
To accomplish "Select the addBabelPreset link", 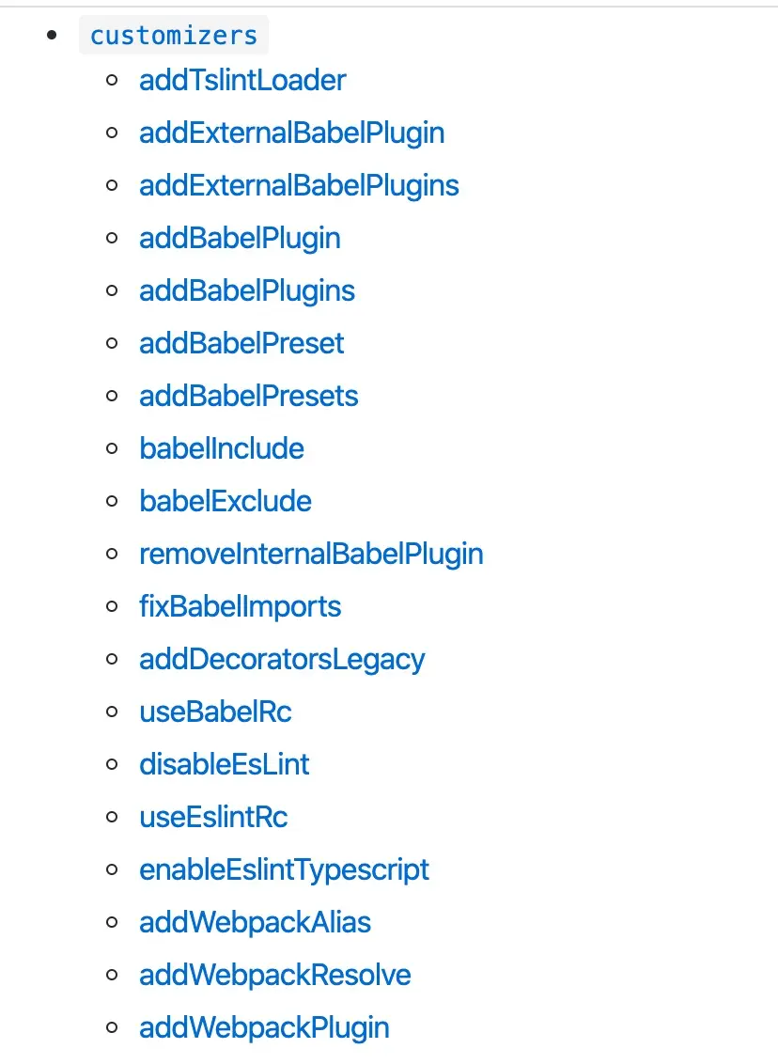I will (241, 343).
